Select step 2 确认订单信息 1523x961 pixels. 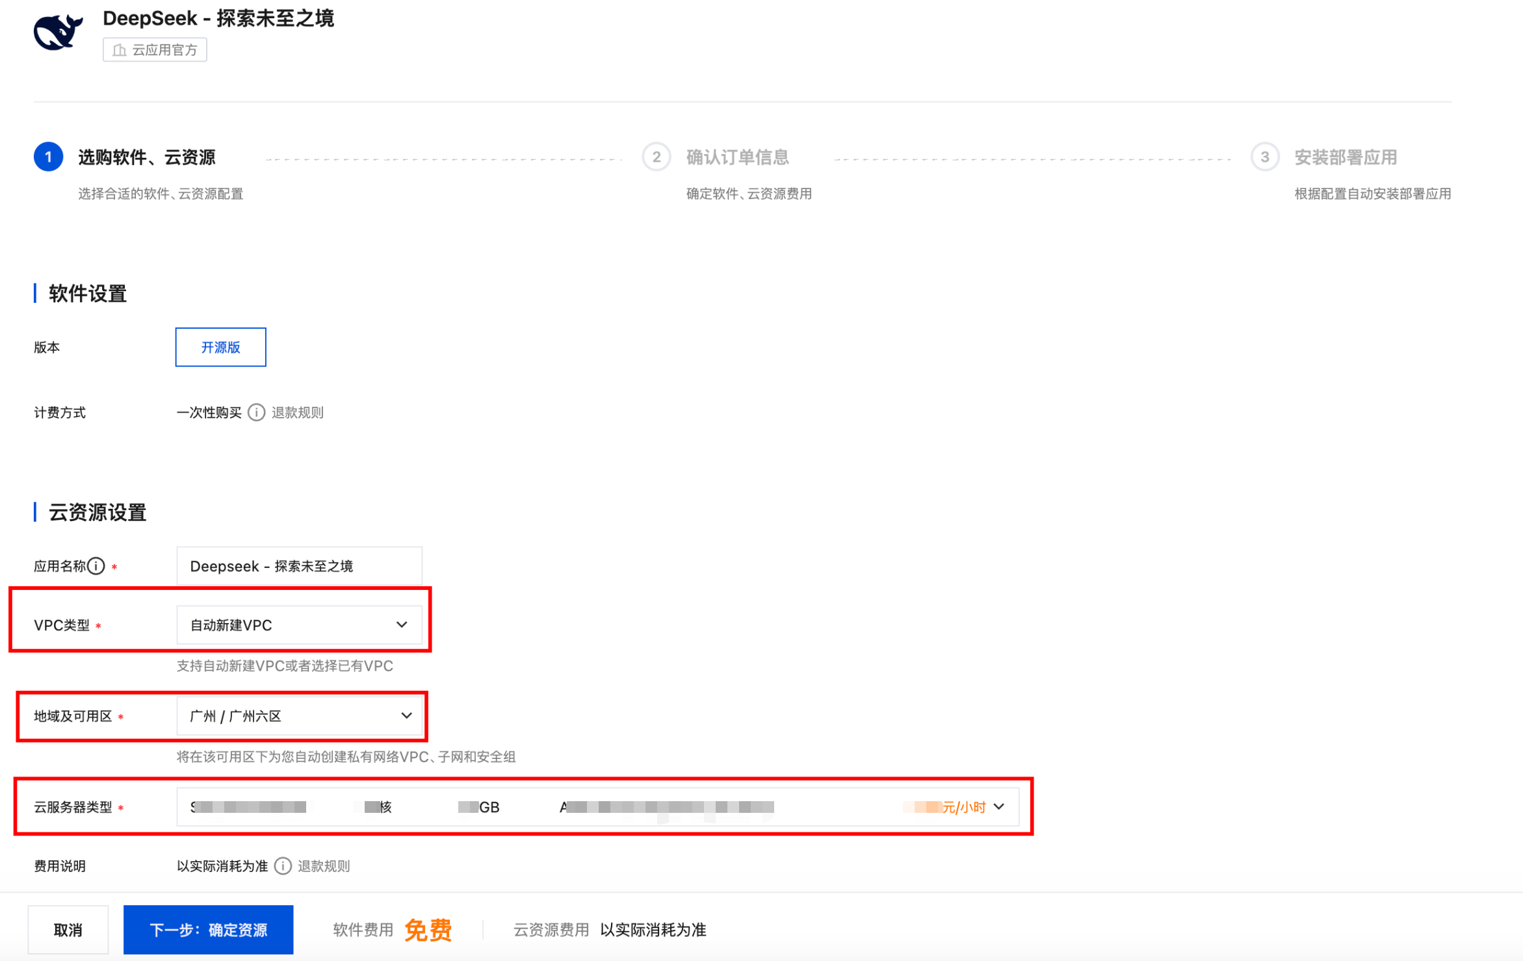(737, 157)
